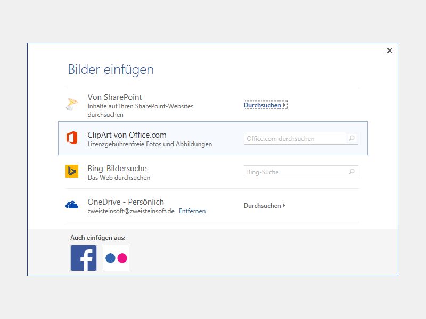
Task: Browse OneDrive with Durchsuchen button
Action: click(x=264, y=206)
